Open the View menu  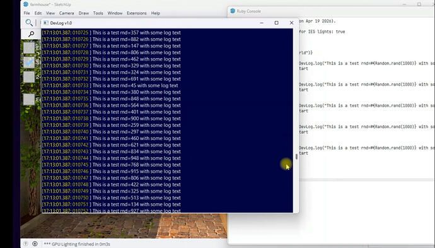pos(50,13)
